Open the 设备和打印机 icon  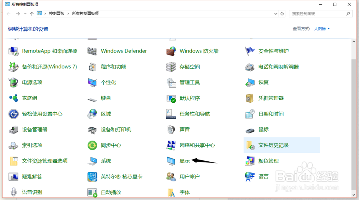coord(92,130)
